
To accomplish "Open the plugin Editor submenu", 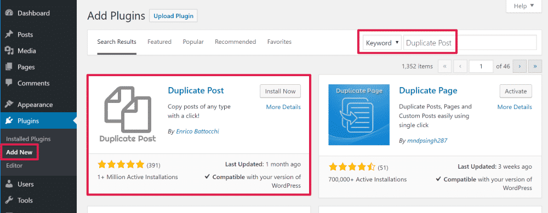I will tap(14, 165).
